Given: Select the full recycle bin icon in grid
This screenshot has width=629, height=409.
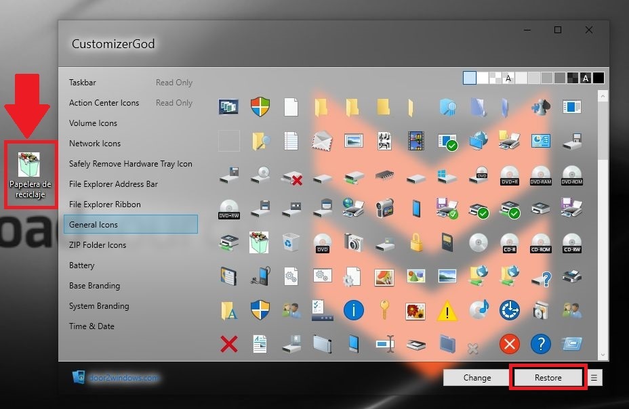Looking at the screenshot, I should 259,242.
